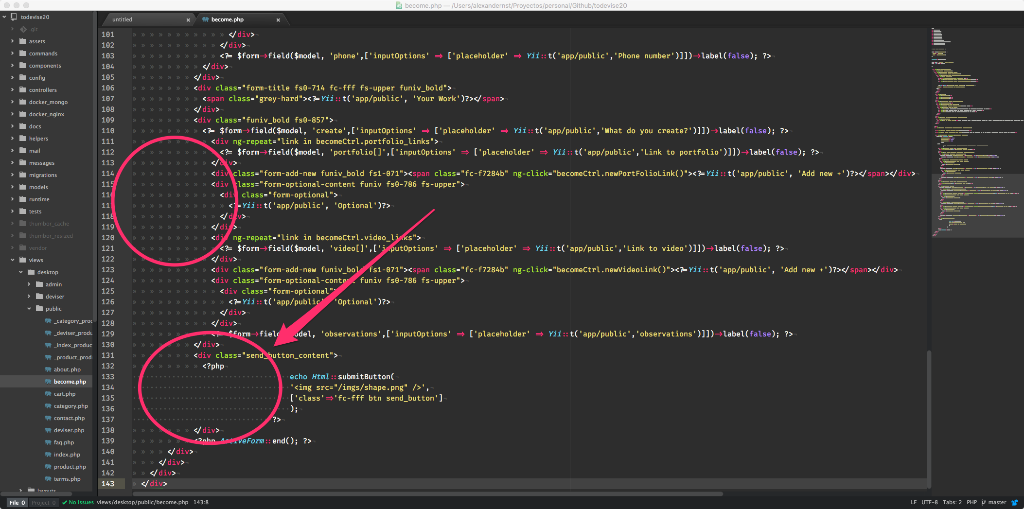Collapse the views folder
The width and height of the screenshot is (1024, 509).
12,260
